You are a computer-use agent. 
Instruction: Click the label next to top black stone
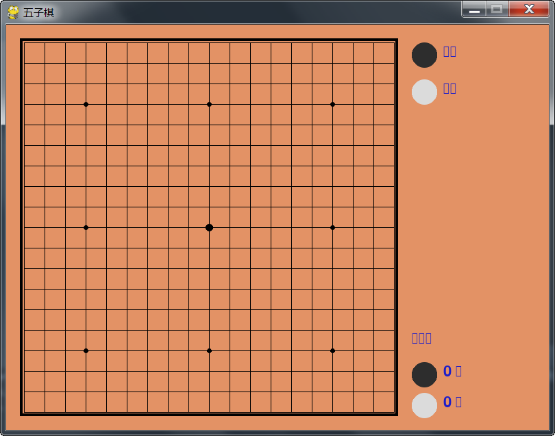(449, 51)
